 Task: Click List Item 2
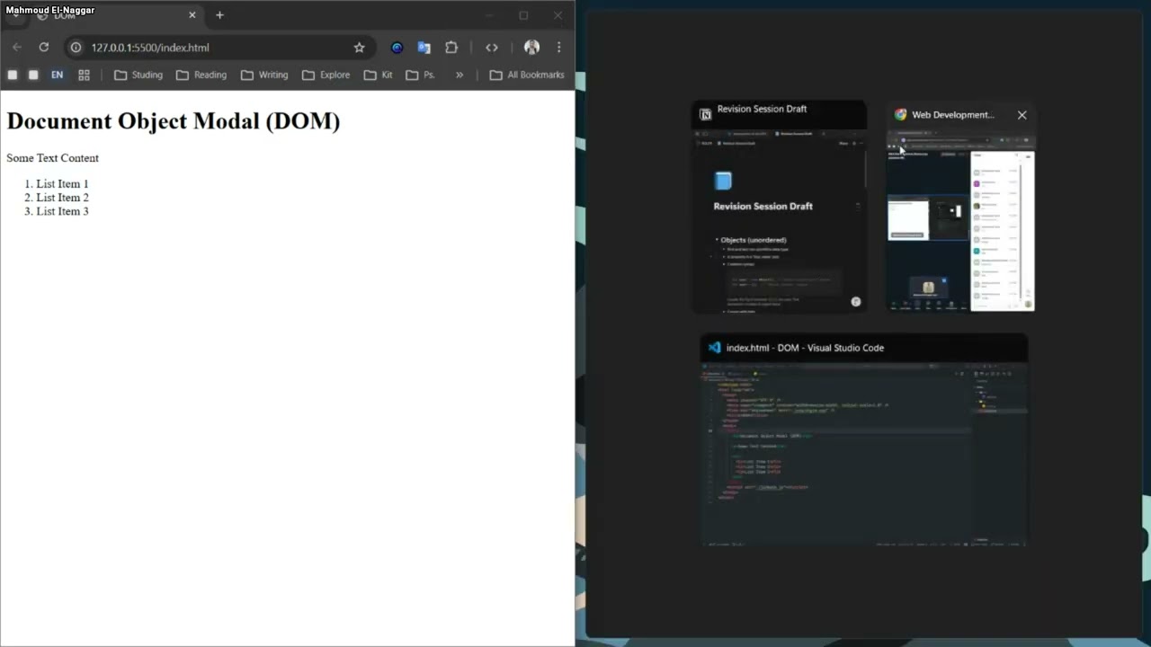[62, 198]
